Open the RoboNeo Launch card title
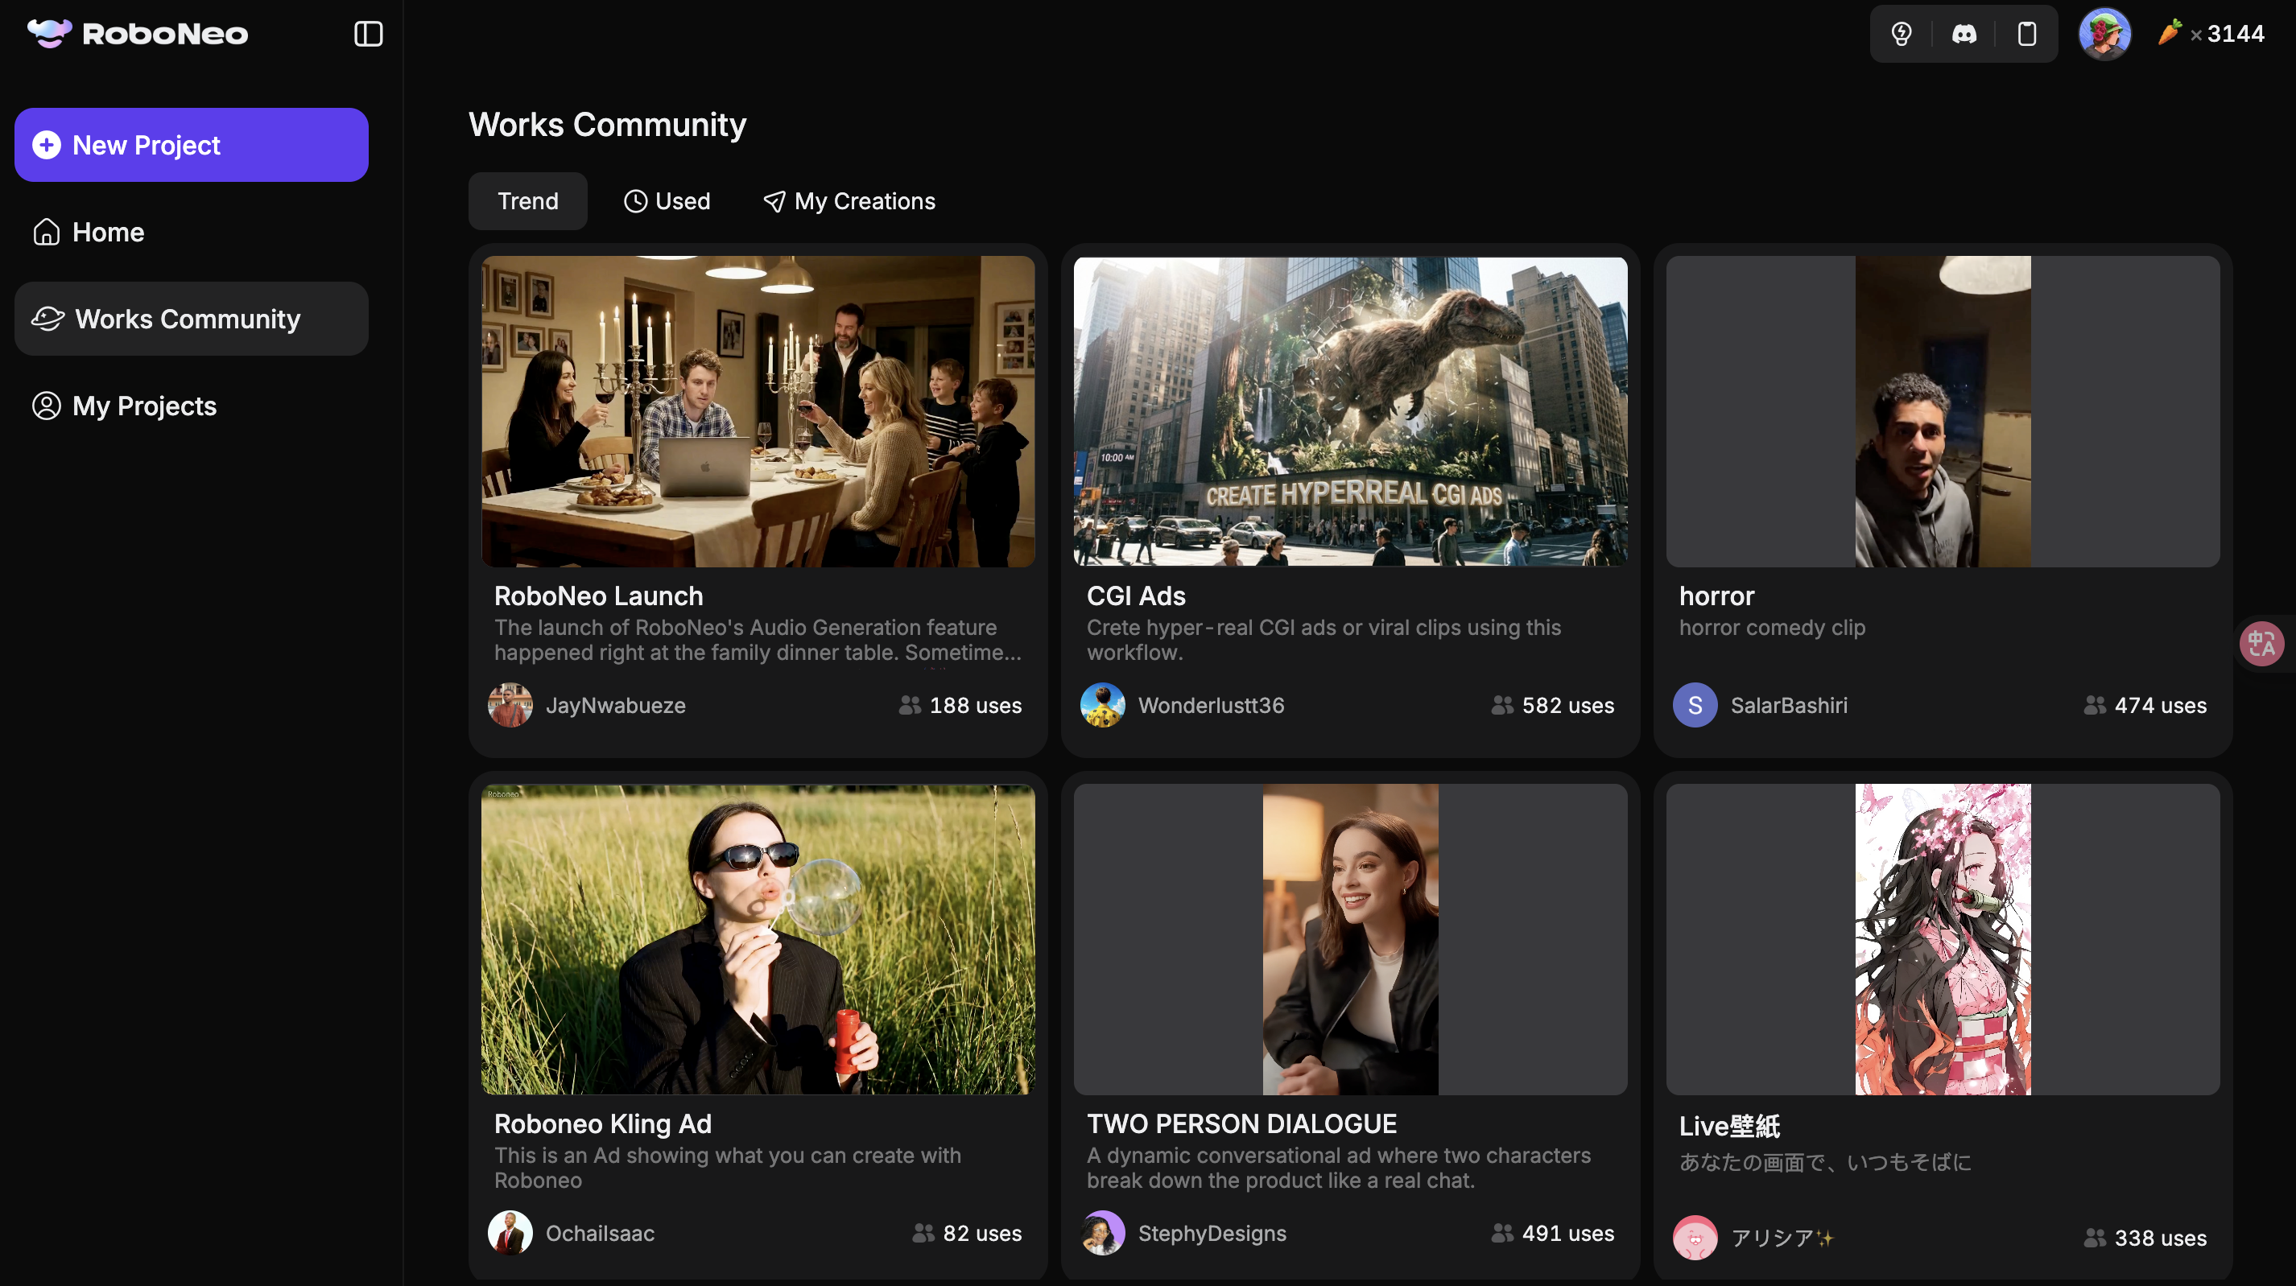The image size is (2296, 1286). [x=598, y=596]
